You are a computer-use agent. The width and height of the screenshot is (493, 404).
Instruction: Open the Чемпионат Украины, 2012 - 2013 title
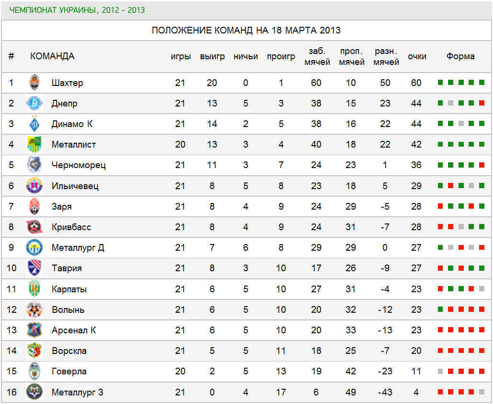pos(77,10)
